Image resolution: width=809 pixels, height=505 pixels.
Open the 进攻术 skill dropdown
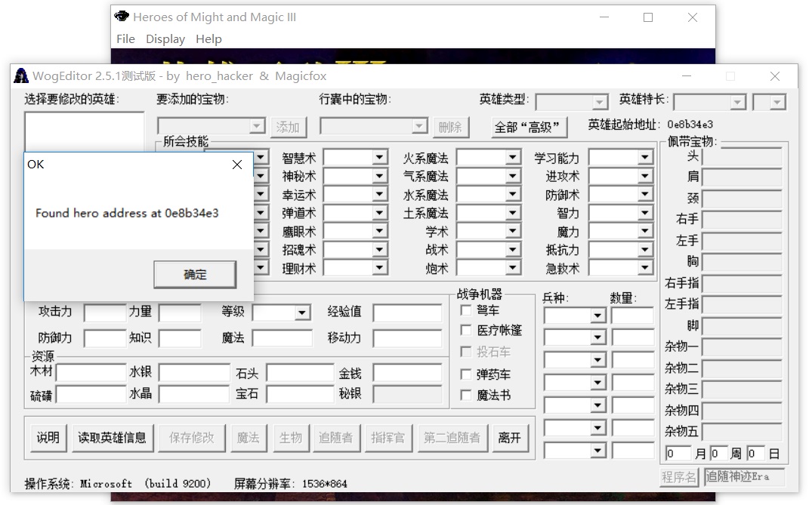pyautogui.click(x=645, y=177)
